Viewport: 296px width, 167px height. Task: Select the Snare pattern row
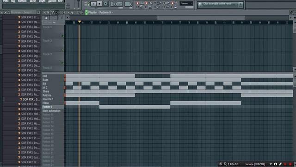coord(53,91)
